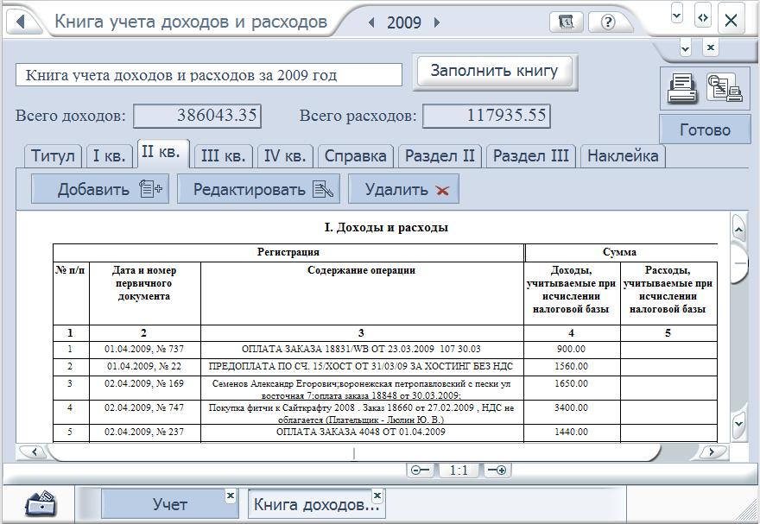Zoom out with the minus magnifier
760x524 pixels.
[x=420, y=470]
